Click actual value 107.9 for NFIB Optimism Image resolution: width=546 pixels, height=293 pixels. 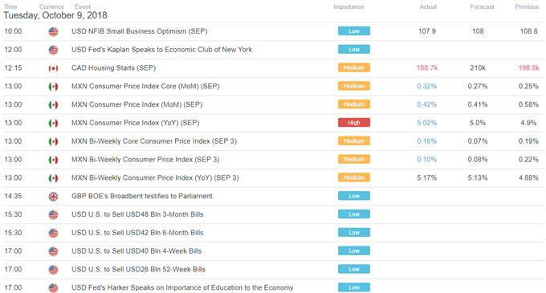(427, 31)
